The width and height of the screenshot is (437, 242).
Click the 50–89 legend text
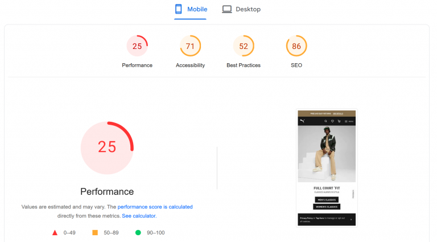pyautogui.click(x=111, y=232)
